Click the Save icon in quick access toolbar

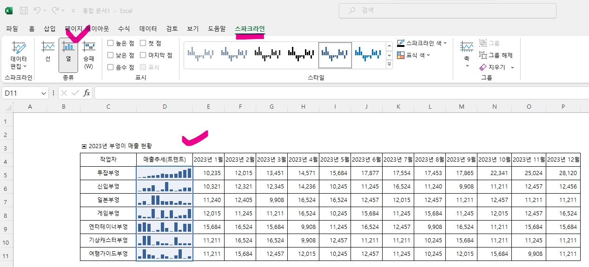tap(24, 10)
